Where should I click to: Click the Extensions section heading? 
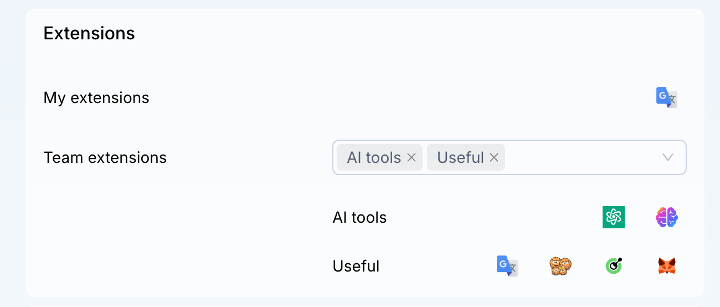pyautogui.click(x=89, y=33)
